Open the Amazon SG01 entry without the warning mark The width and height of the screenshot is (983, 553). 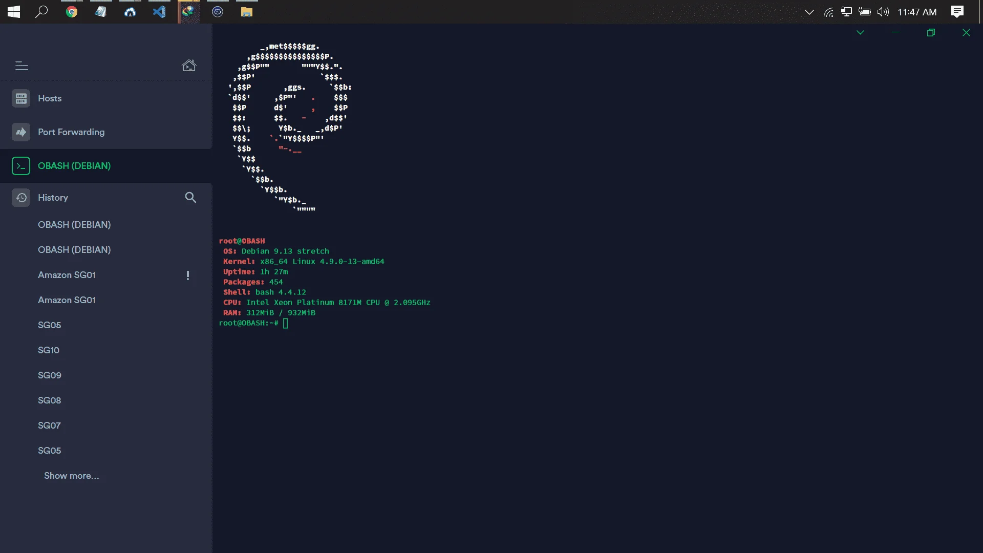[x=67, y=300]
